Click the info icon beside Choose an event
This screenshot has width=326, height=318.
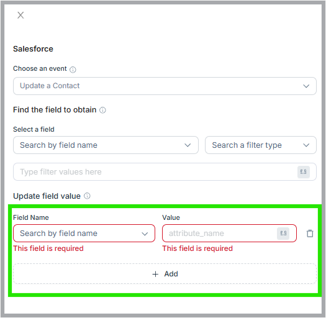[x=73, y=70]
